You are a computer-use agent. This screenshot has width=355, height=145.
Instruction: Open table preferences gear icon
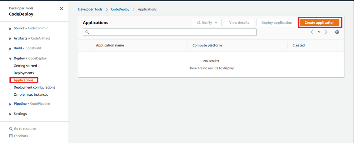tap(337, 32)
